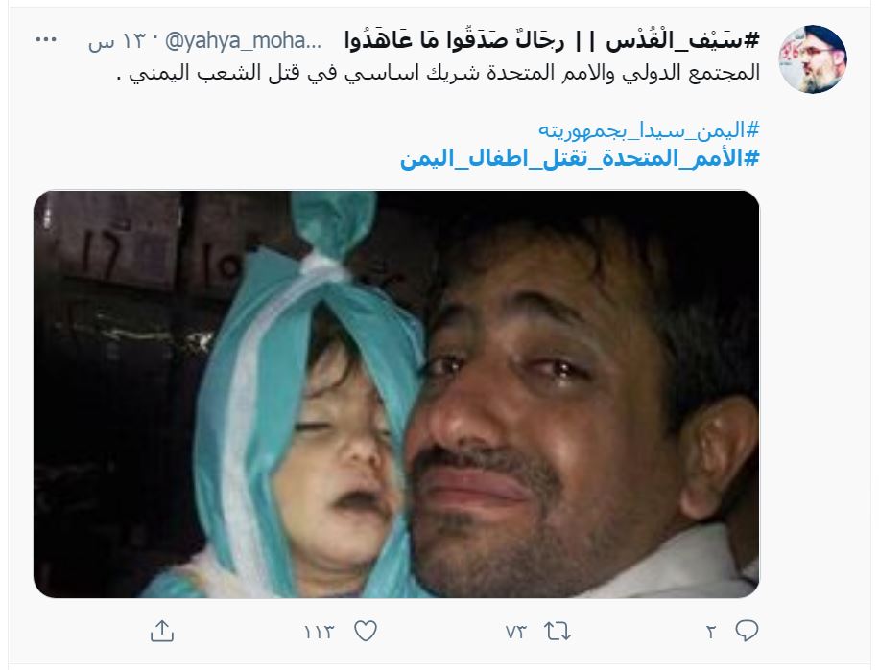Like the tweet with the heart icon
The width and height of the screenshot is (879, 670).
tap(366, 632)
